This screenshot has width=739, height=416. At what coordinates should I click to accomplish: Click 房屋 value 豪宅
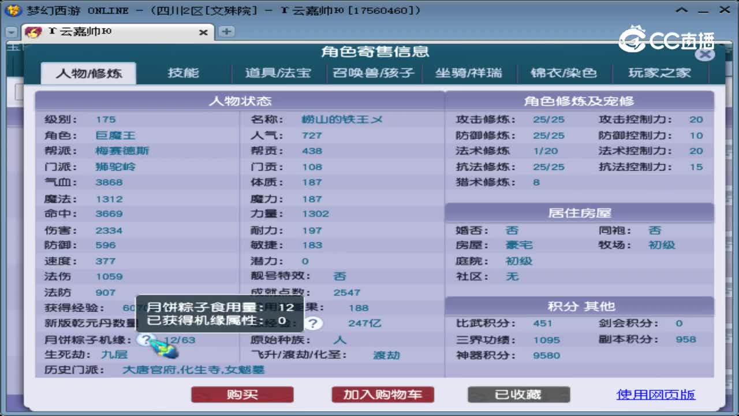[519, 245]
